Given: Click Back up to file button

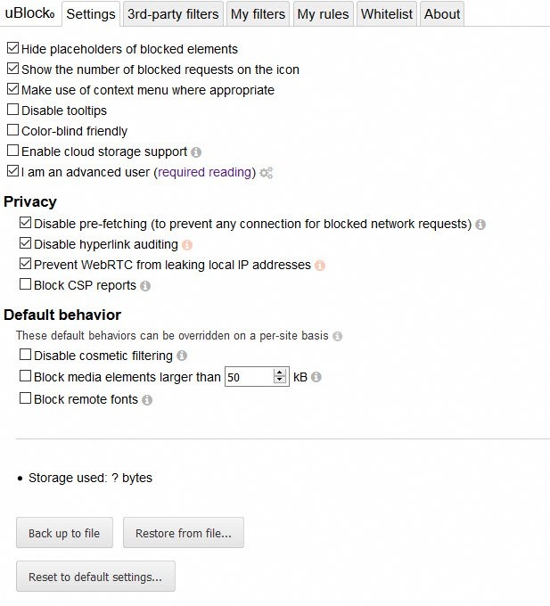Looking at the screenshot, I should tap(64, 533).
